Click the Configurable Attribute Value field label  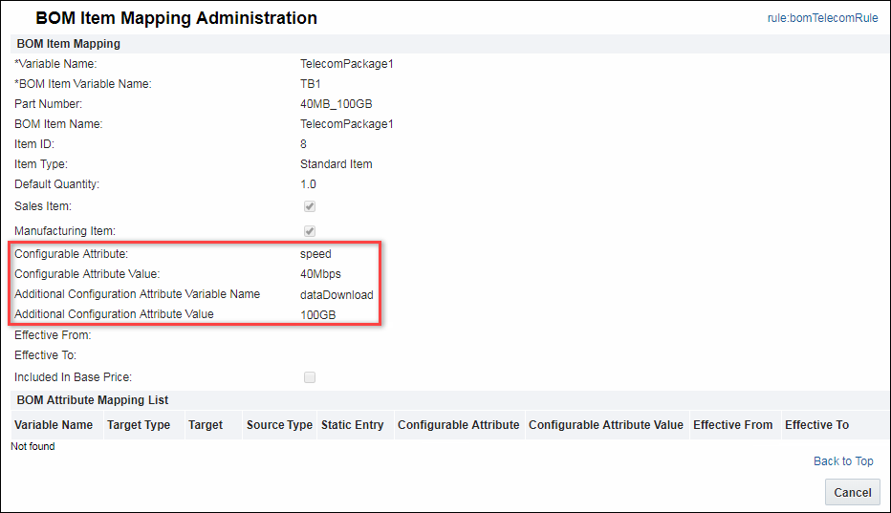tap(87, 274)
